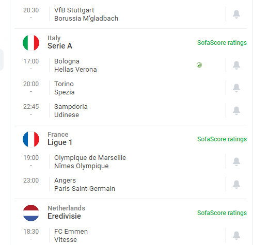
Task: Open SofaScore ratings for Eredivisie
Action: pos(222,213)
